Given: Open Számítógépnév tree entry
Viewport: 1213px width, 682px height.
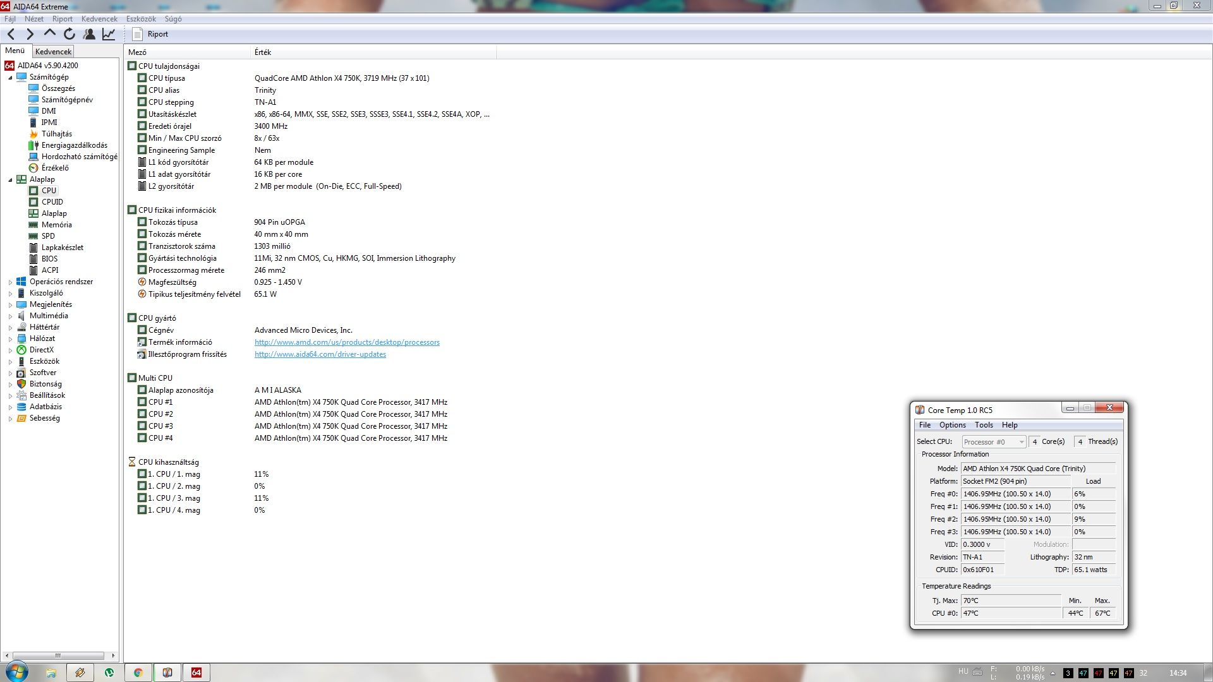Looking at the screenshot, I should click(x=67, y=100).
